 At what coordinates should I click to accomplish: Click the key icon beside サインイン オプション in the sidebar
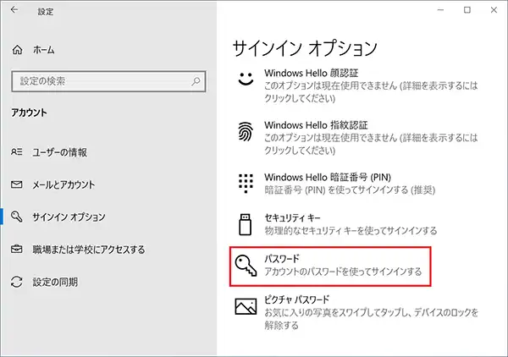point(17,217)
